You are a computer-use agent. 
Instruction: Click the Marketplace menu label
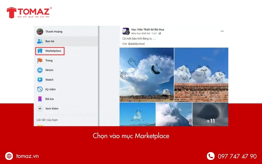53,51
